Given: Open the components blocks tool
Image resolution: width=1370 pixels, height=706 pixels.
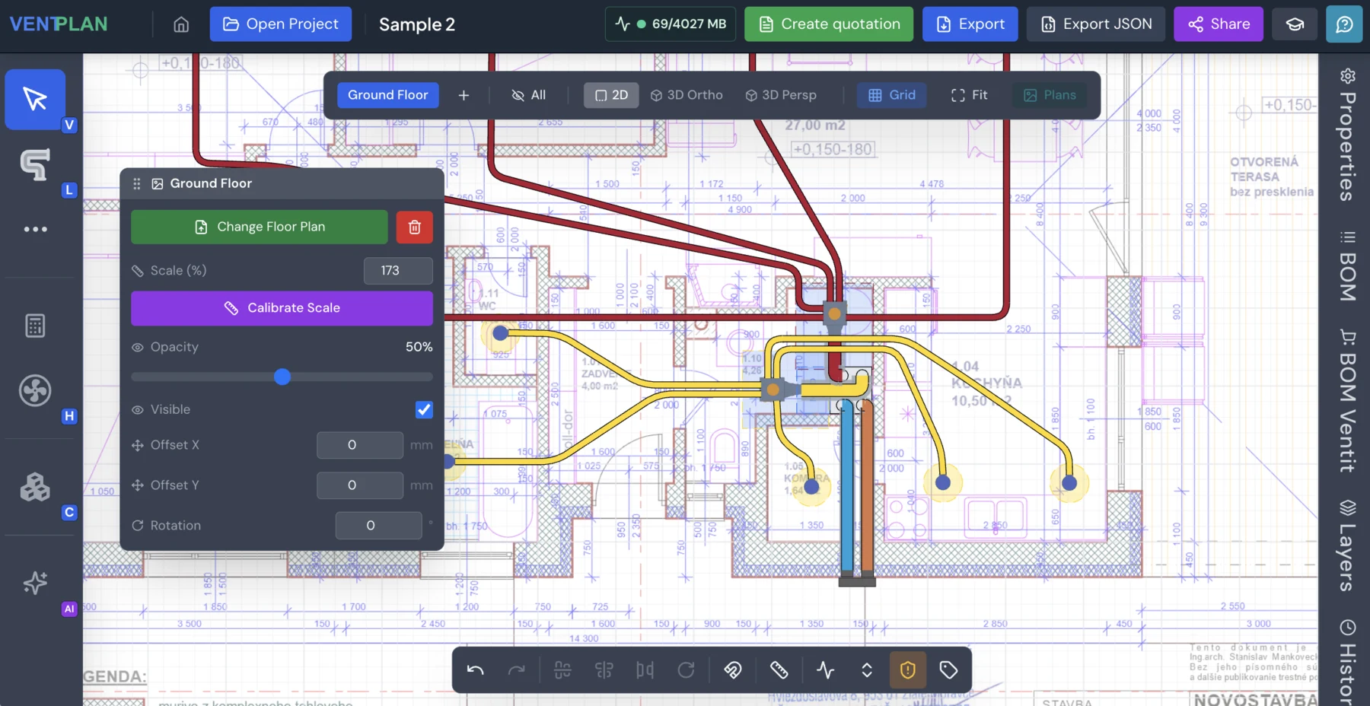Looking at the screenshot, I should (35, 487).
